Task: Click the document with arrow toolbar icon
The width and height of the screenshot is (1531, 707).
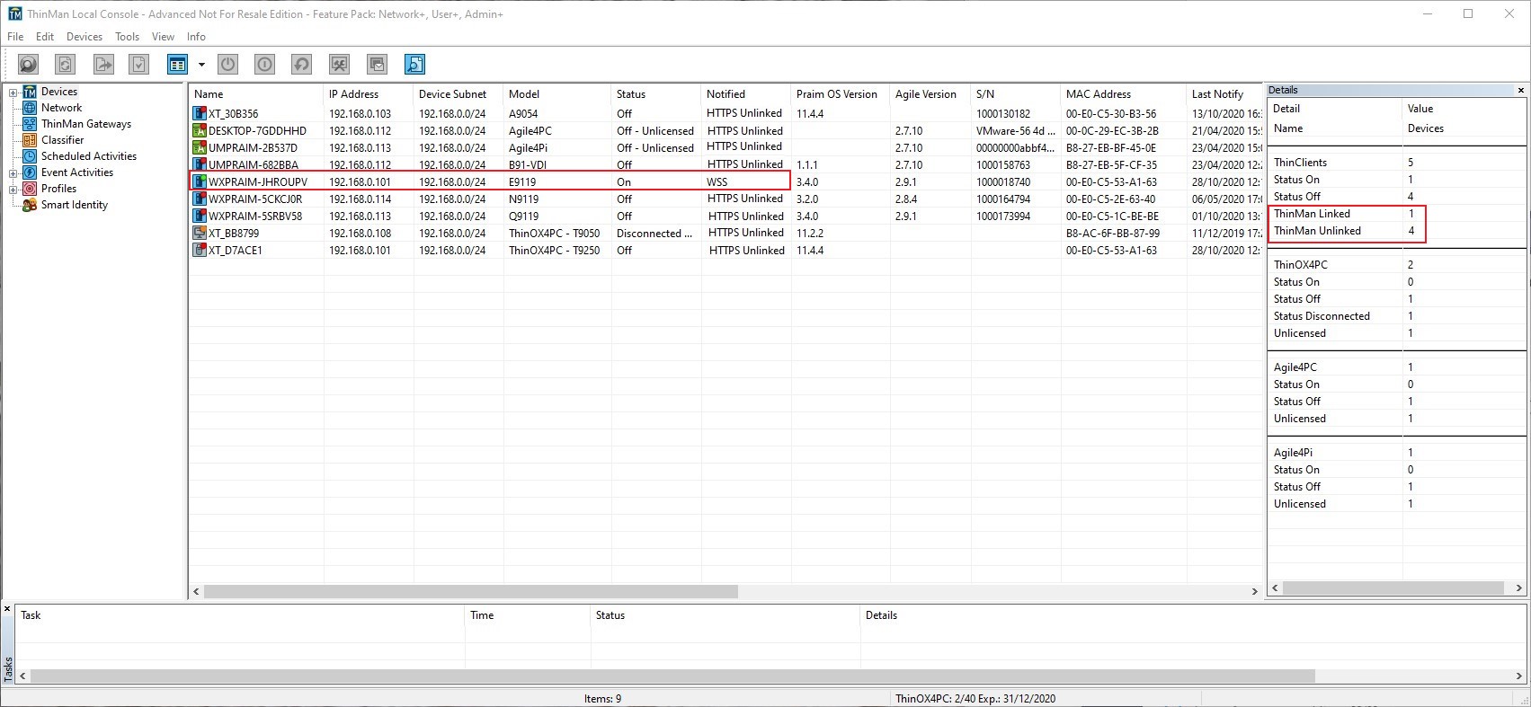Action: point(104,64)
